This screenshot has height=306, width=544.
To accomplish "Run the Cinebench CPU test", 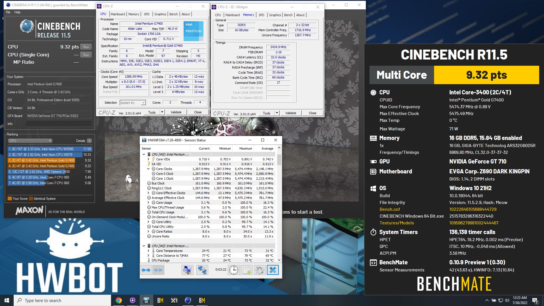I will 86,47.
